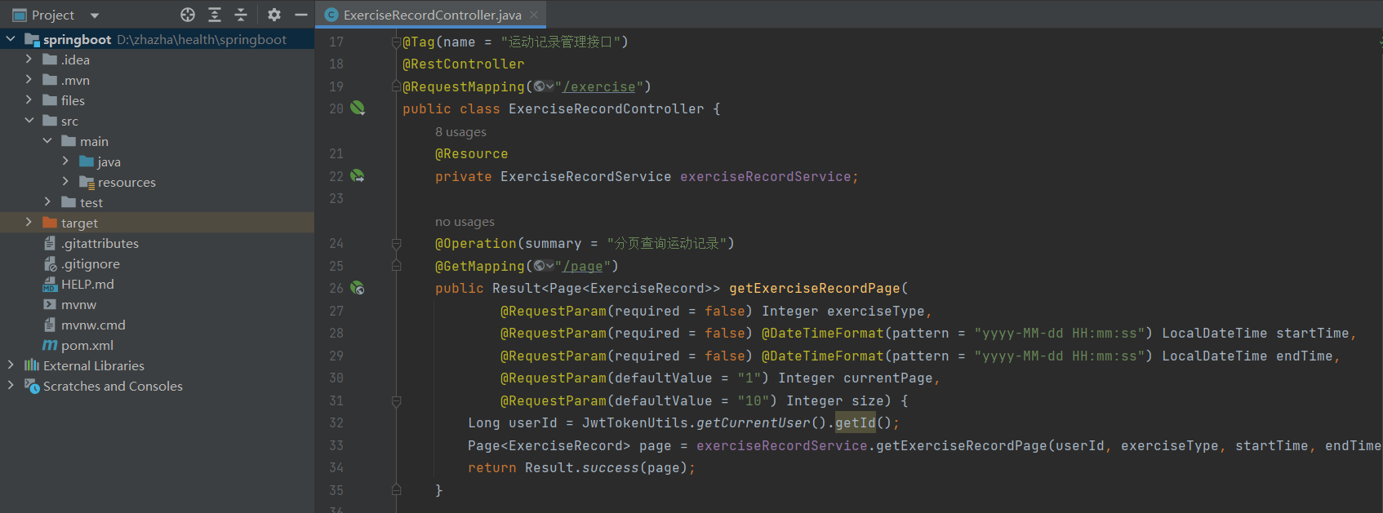The width and height of the screenshot is (1383, 513).
Task: Open Project panel settings gear
Action: click(x=274, y=15)
